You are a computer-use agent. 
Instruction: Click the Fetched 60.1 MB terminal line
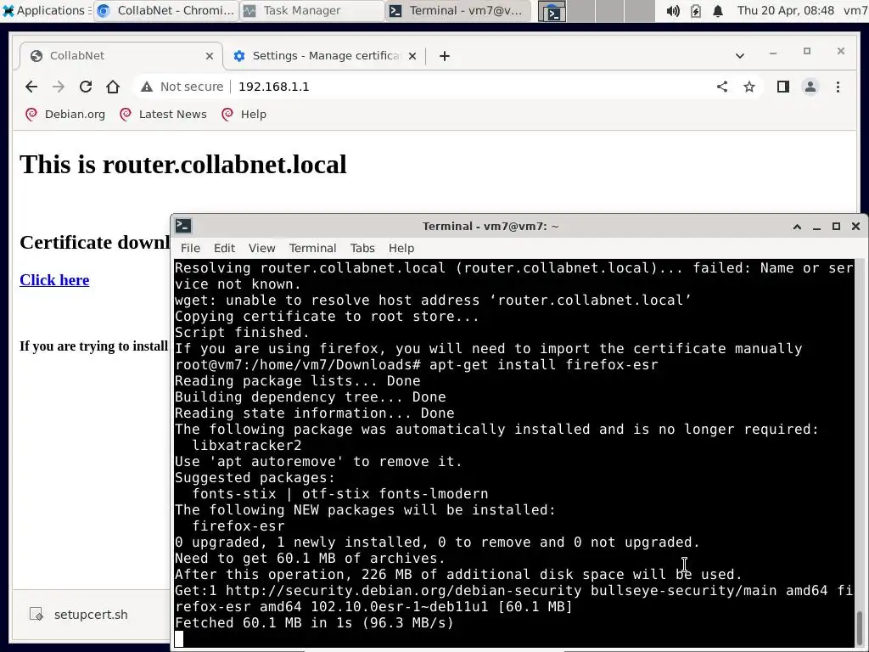[x=314, y=623]
